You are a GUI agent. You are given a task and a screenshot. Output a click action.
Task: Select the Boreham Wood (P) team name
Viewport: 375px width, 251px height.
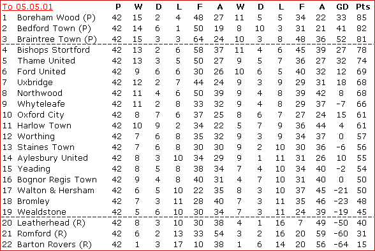(56, 18)
